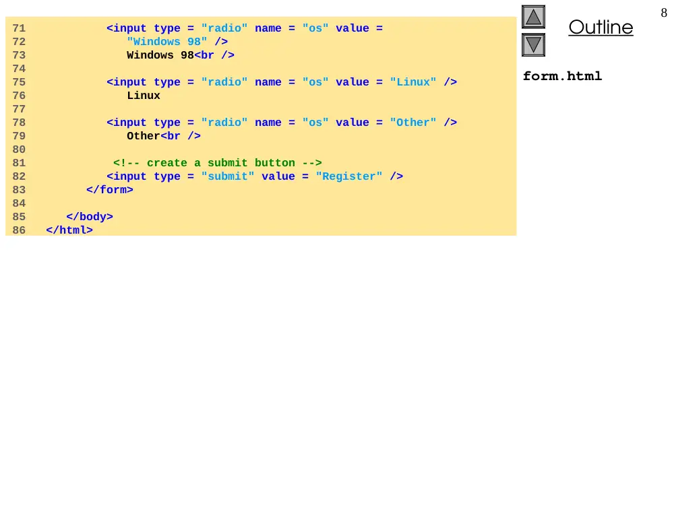Select the form.html file name label
Screen dimensions: 674x505
point(562,76)
